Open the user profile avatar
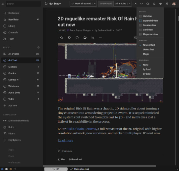Screen dimensions: 179x171 tap(174, 4)
